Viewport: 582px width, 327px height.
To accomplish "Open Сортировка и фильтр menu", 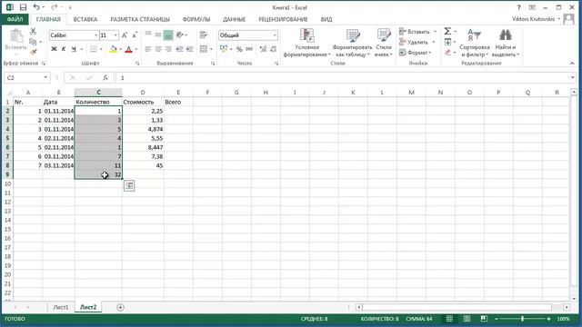I will pos(475,43).
